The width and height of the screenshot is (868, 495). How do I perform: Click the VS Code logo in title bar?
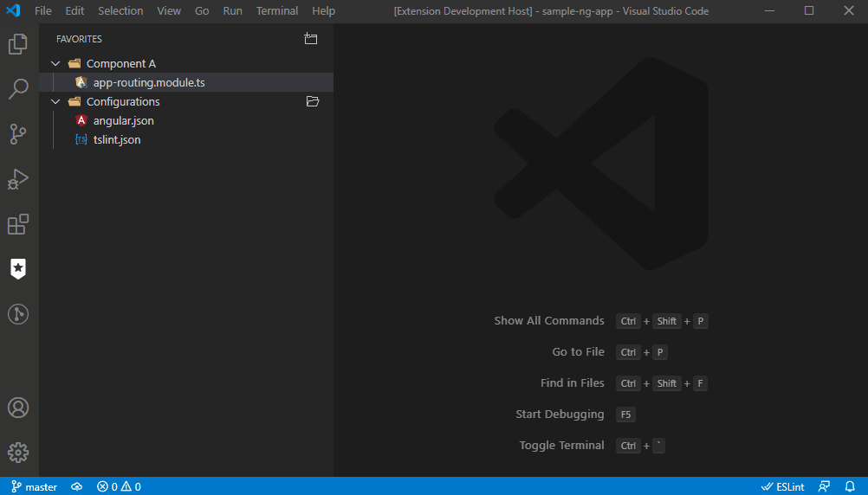13,10
